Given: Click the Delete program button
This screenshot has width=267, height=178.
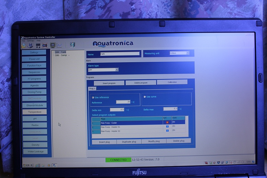Looking at the screenshot, I should [141, 83].
